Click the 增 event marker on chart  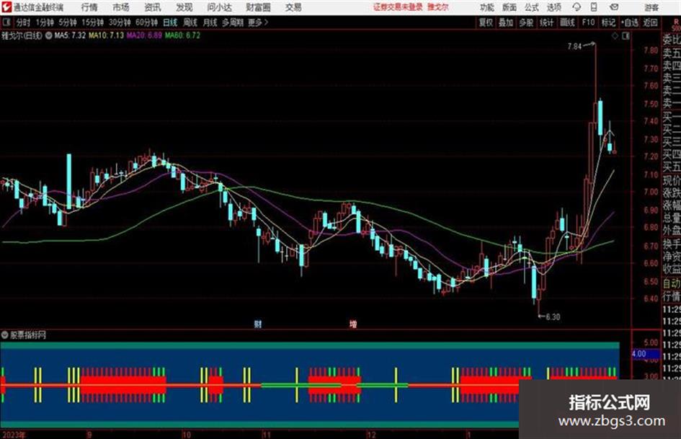tap(353, 324)
